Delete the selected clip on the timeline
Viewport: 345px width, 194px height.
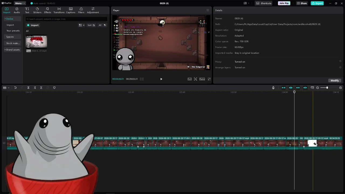[48, 88]
